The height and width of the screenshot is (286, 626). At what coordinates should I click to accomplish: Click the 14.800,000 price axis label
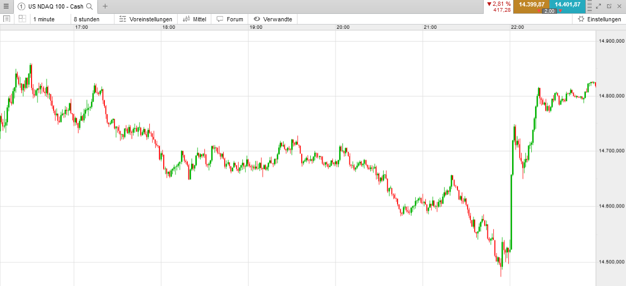pos(611,96)
